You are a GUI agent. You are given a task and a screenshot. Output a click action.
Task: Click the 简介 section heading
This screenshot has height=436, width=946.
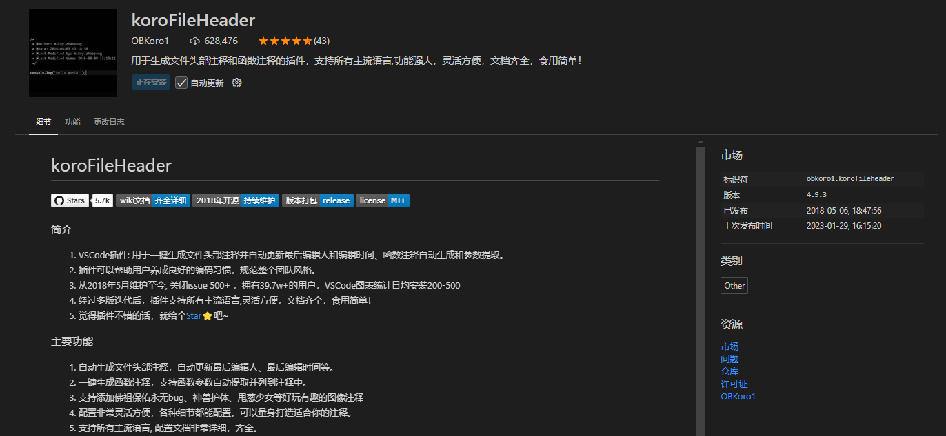click(61, 230)
